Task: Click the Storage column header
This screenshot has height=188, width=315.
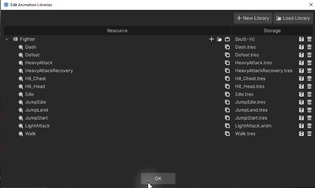Action: tap(272, 30)
